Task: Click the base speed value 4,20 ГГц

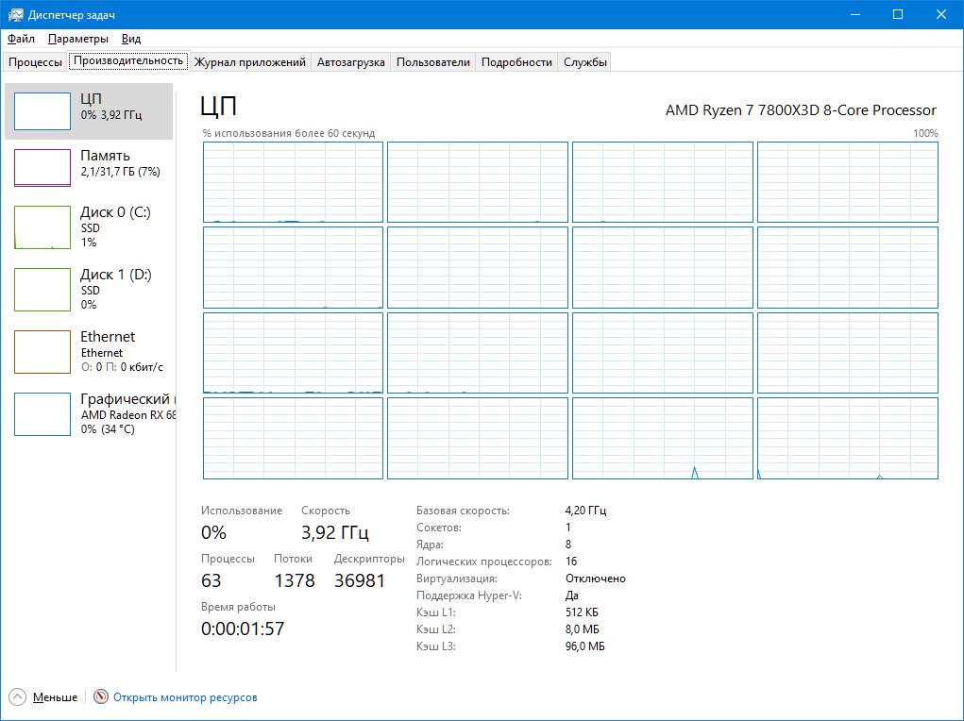Action: (x=586, y=511)
